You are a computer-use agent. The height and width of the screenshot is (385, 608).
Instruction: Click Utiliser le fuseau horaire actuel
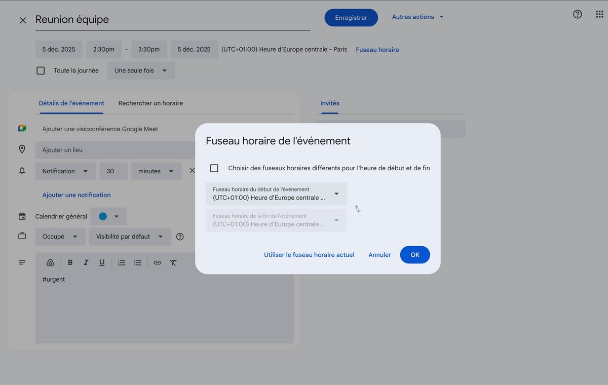click(x=309, y=255)
